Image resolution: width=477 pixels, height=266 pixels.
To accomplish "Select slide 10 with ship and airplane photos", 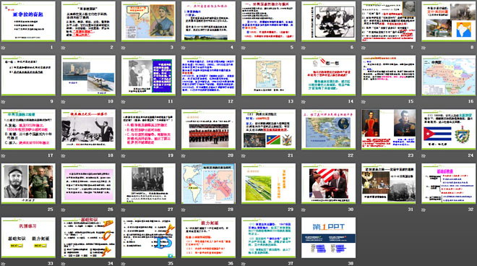I will point(88,75).
